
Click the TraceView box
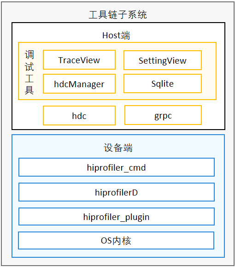[x=79, y=60]
